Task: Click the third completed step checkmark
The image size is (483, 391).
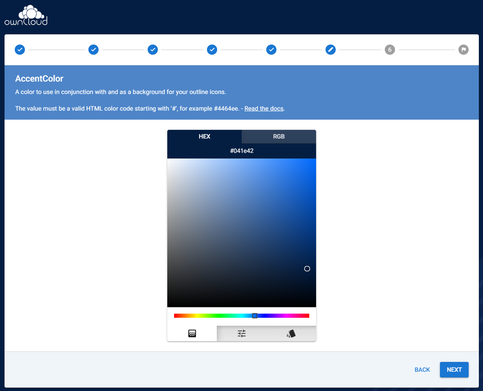Action: click(x=153, y=49)
